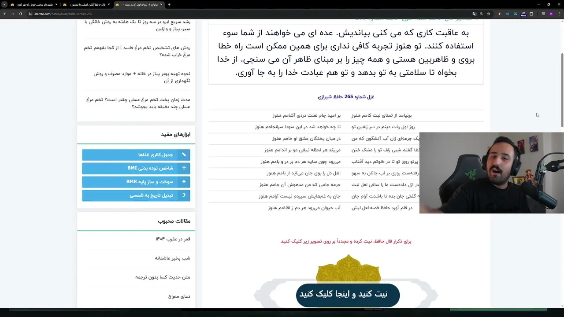Close the 'شنیده‌ام سخنی خوش' tab
This screenshot has width=564, height=317.
tap(56, 4)
